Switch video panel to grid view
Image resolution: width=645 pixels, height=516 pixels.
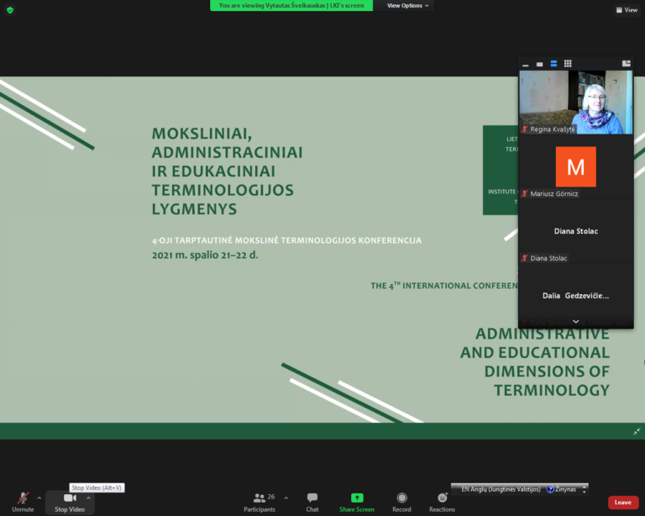click(568, 64)
